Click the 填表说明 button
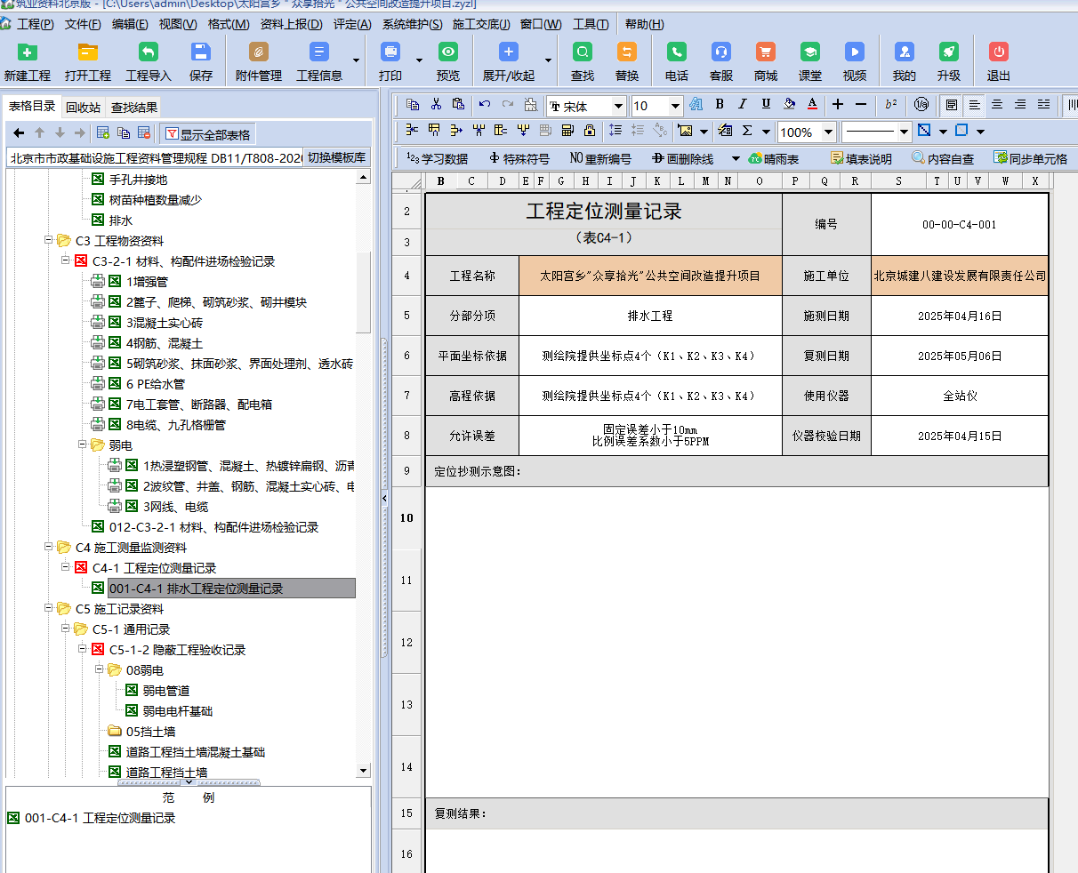 pos(861,159)
